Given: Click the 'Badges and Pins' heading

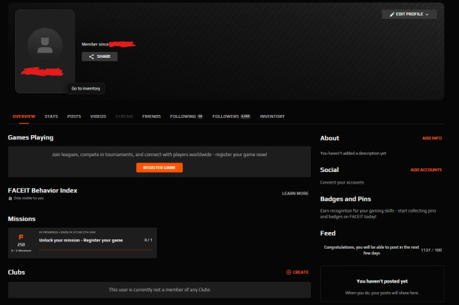Looking at the screenshot, I should tap(346, 199).
